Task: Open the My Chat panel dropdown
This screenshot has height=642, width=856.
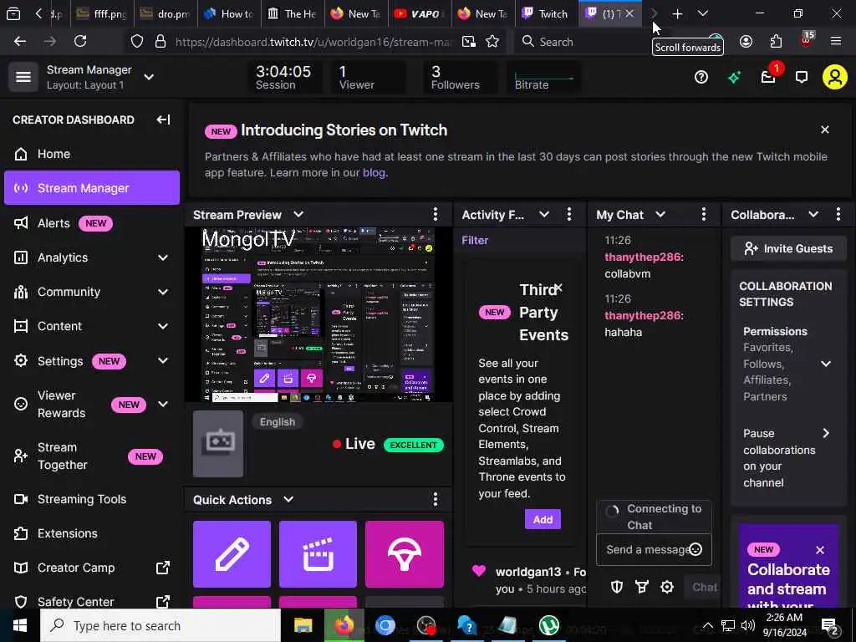Action: point(660,215)
